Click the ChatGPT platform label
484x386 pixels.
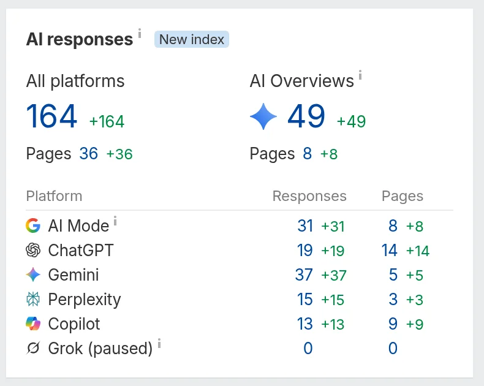coord(81,250)
